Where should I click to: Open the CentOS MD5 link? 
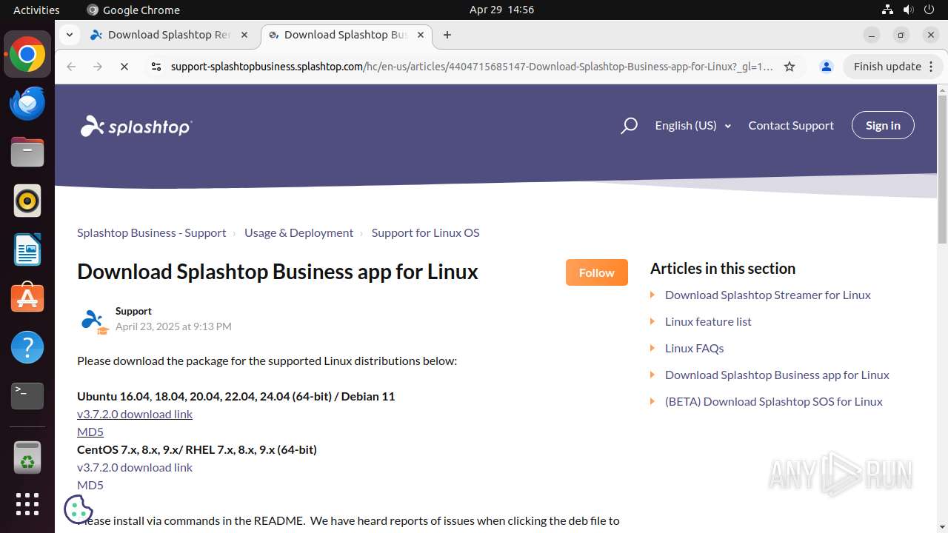tap(90, 485)
